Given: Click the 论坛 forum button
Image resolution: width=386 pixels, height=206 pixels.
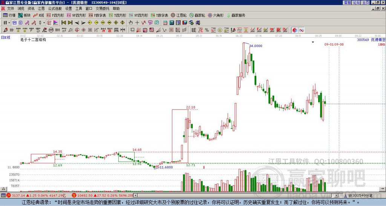Looking at the screenshot, I should tap(357, 3).
